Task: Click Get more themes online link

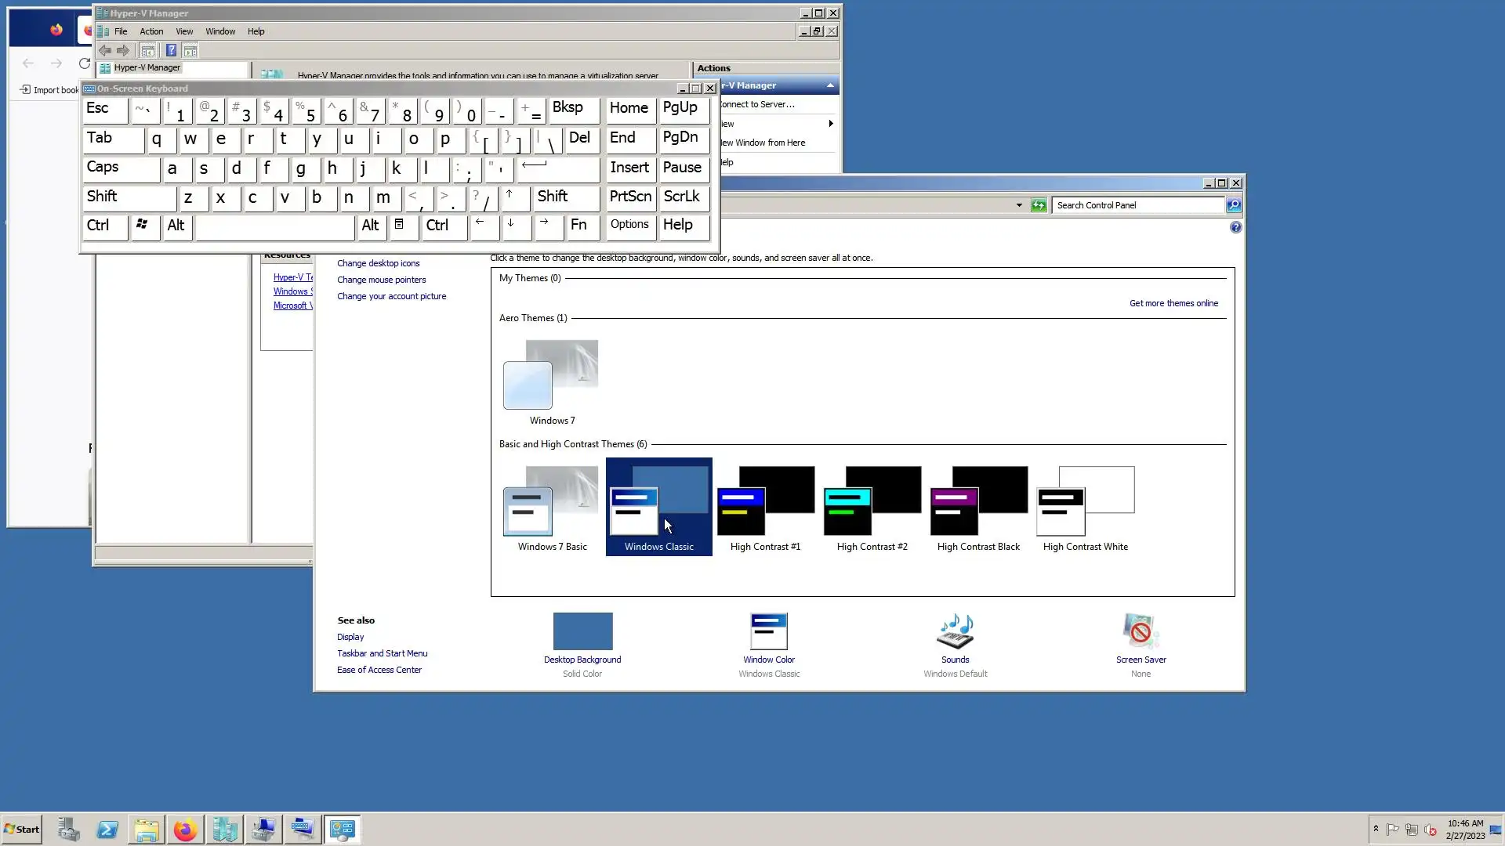Action: pyautogui.click(x=1173, y=304)
